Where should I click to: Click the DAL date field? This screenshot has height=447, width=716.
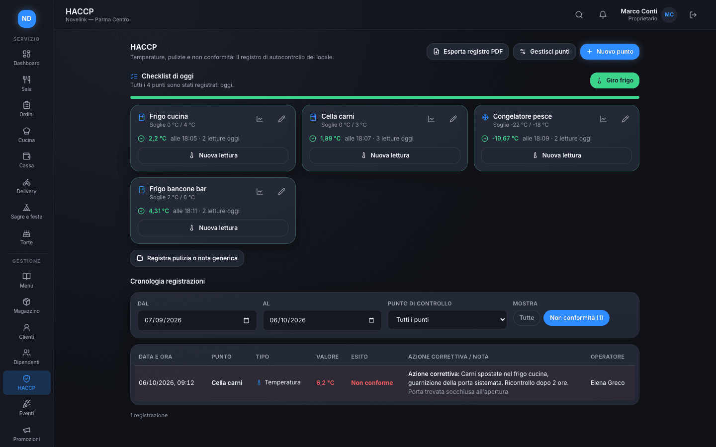click(x=197, y=320)
